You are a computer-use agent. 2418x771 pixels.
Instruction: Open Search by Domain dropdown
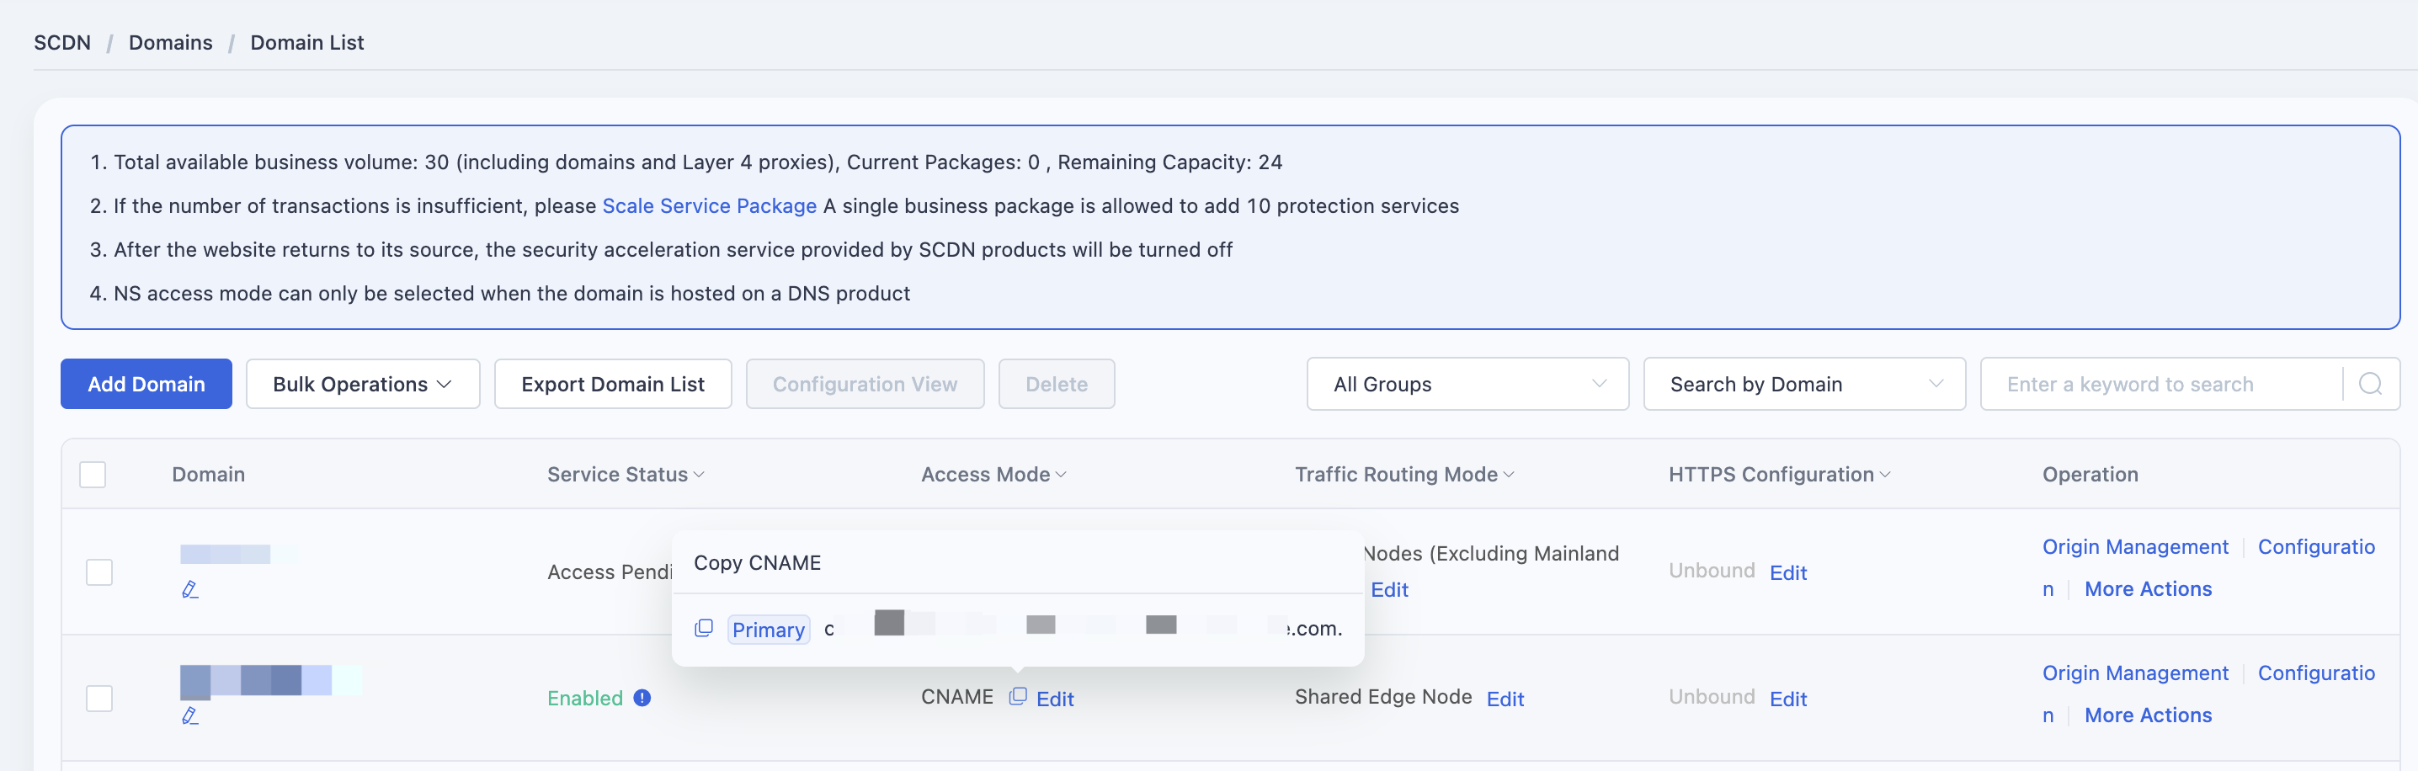pos(1804,384)
